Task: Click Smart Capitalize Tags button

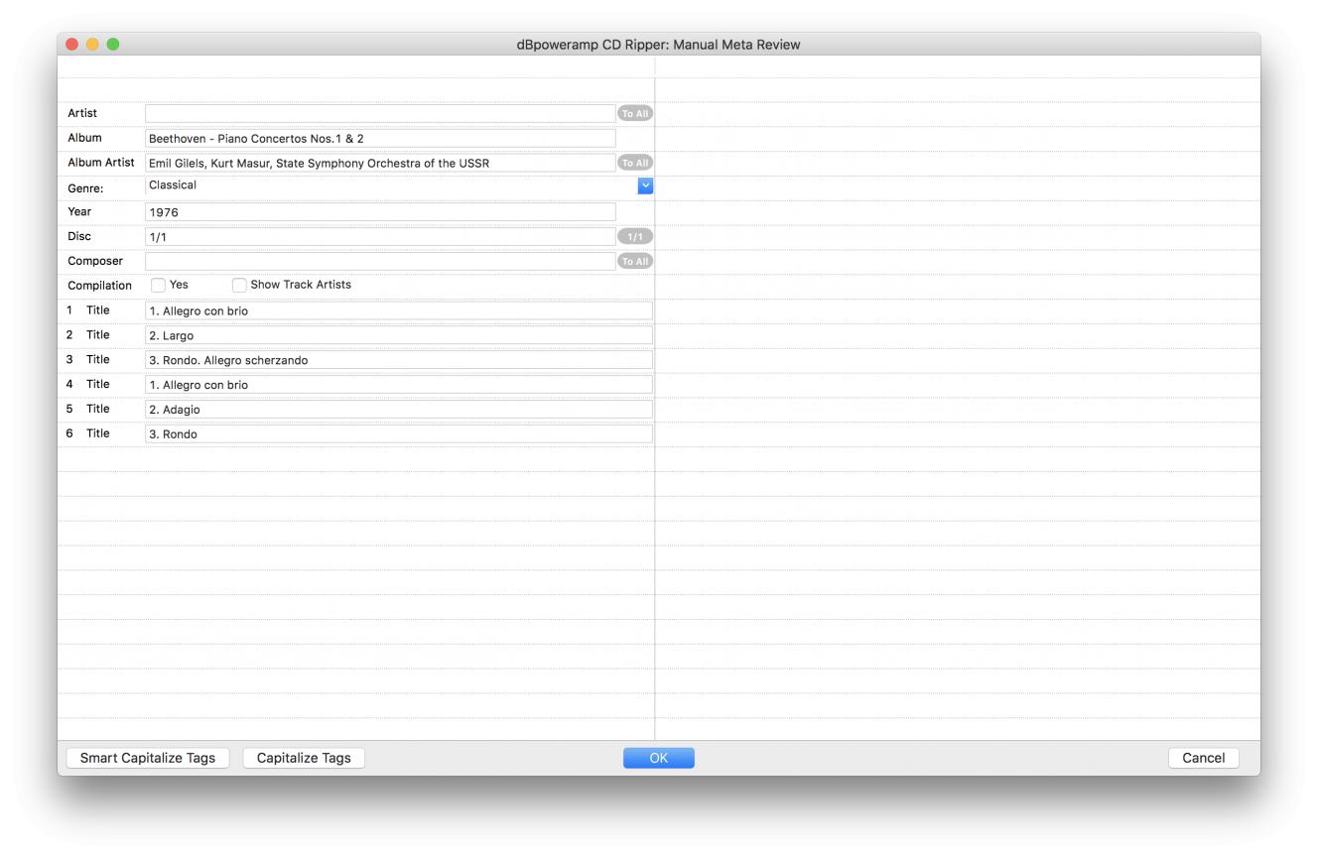Action: (x=148, y=758)
